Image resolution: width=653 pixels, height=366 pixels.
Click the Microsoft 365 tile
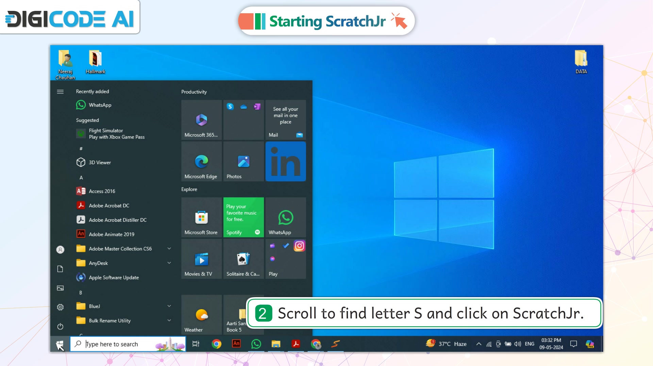pyautogui.click(x=201, y=120)
